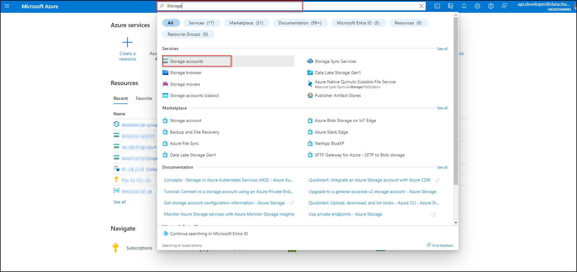577x272 pixels.
Task: Open Concepts - Storage in AKS doc
Action: [229, 180]
